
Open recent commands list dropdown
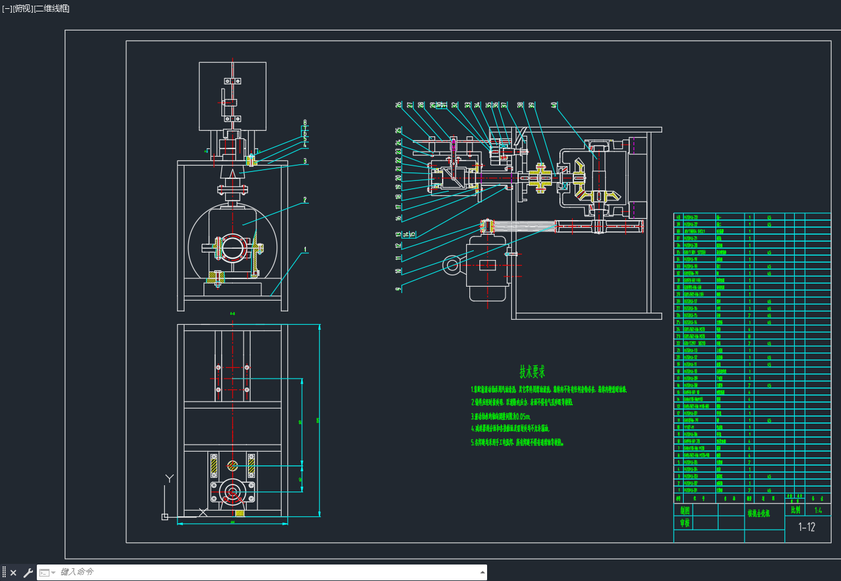coord(47,573)
